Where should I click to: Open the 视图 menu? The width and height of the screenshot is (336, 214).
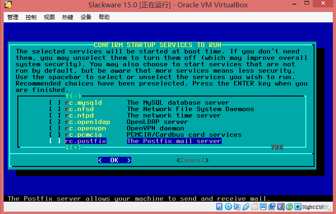tap(49, 17)
